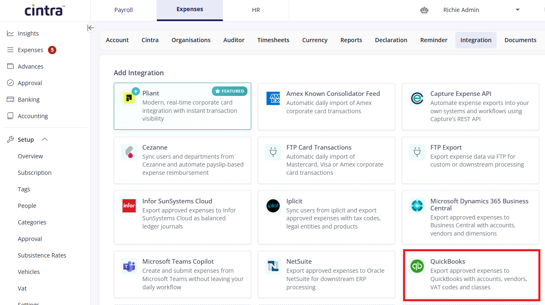The width and height of the screenshot is (545, 305).
Task: Open the Reminder tab
Action: tap(434, 40)
